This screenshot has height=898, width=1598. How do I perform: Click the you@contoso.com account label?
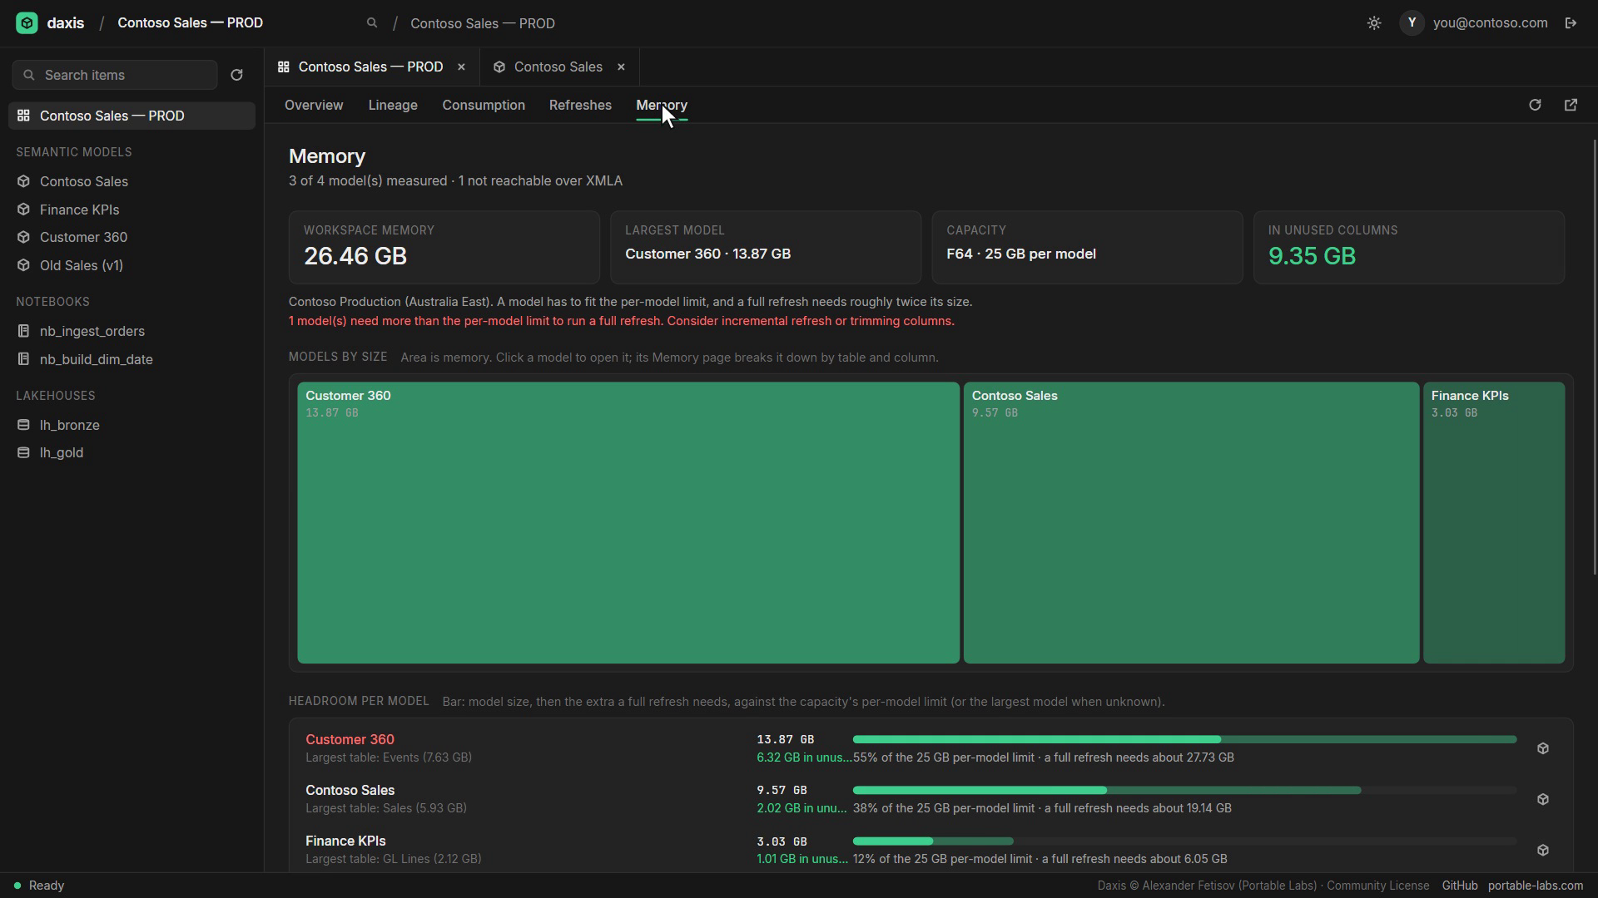coord(1490,23)
